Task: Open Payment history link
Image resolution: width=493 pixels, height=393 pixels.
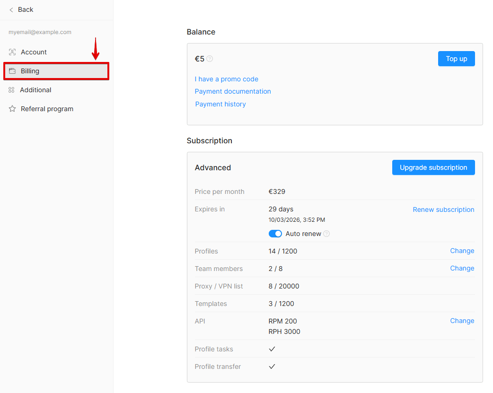Action: tap(220, 104)
